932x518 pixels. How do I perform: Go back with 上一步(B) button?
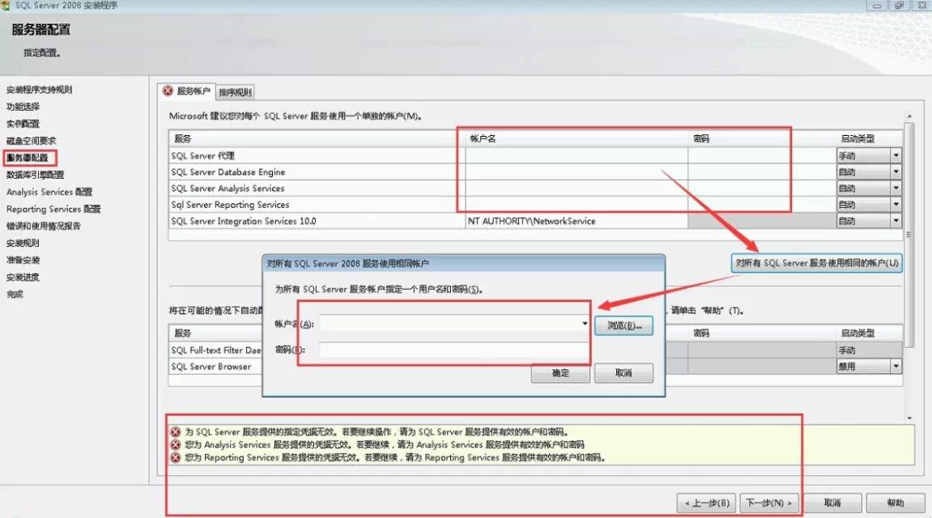(707, 503)
